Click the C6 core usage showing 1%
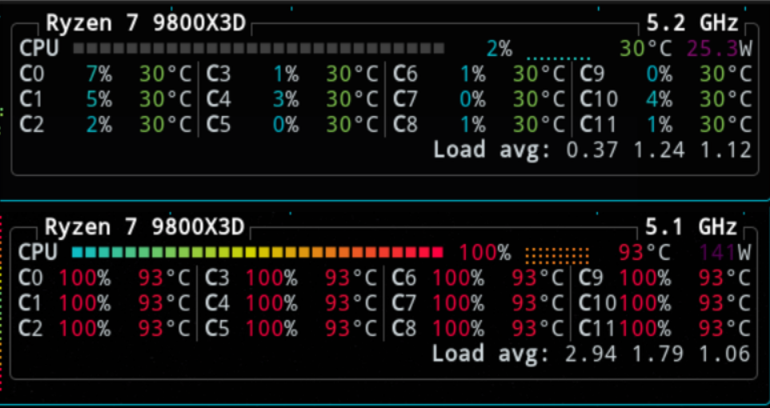The height and width of the screenshot is (408, 770). click(473, 74)
